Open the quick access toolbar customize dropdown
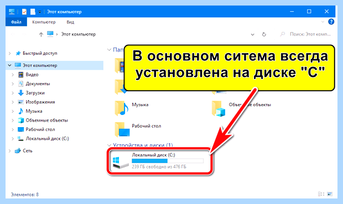This screenshot has height=204, width=343. (40, 12)
